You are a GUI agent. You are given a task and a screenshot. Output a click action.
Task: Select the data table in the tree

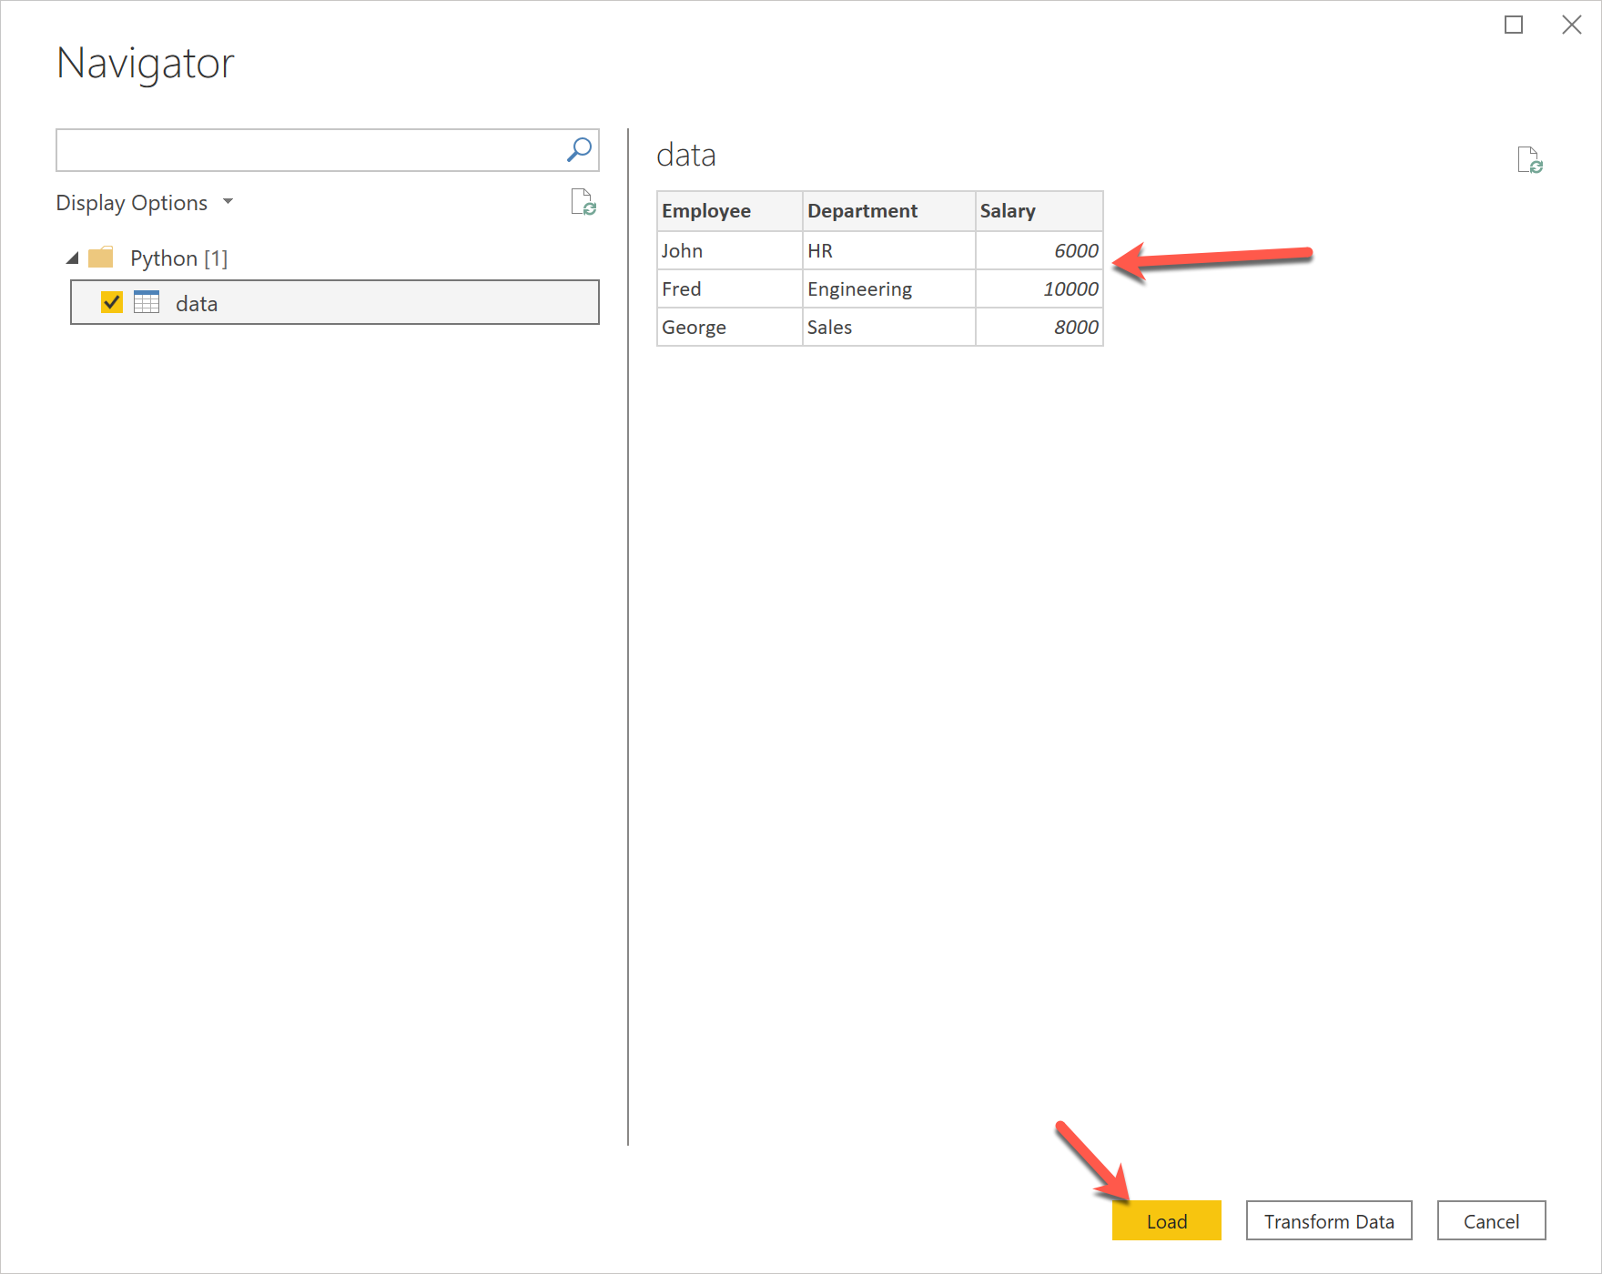point(196,302)
